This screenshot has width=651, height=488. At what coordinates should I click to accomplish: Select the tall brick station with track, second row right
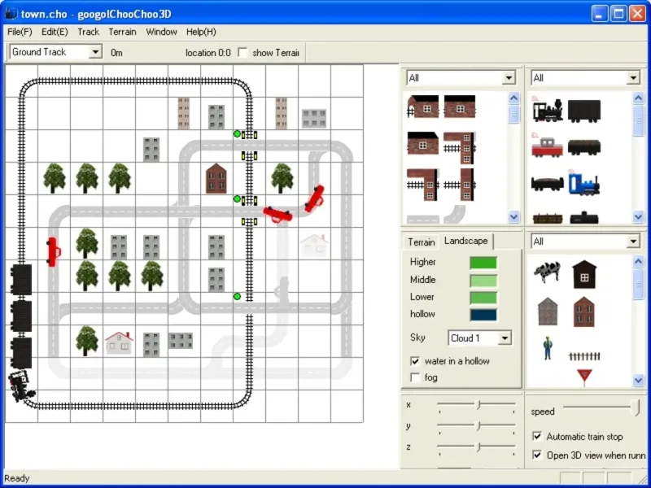[x=460, y=148]
